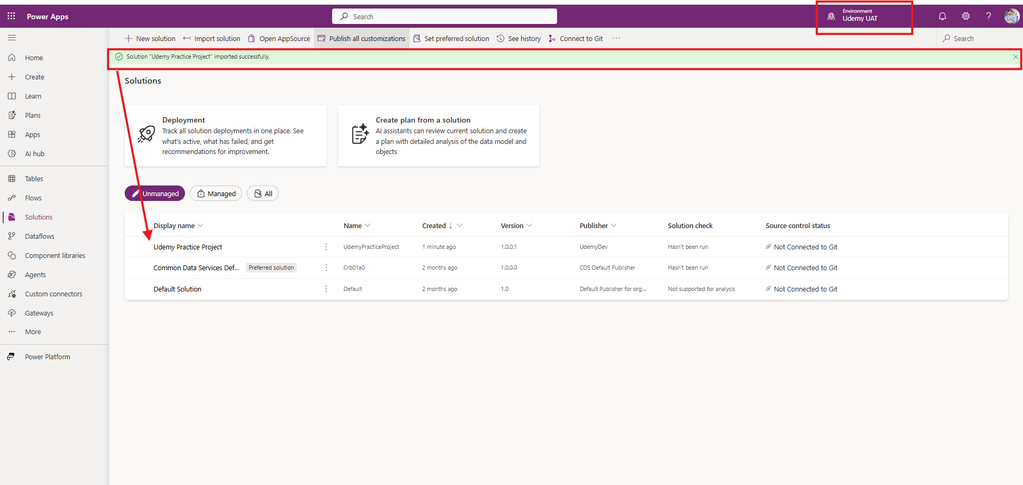Click the Power Platform icon in sidebar
This screenshot has width=1023, height=485.
11,357
